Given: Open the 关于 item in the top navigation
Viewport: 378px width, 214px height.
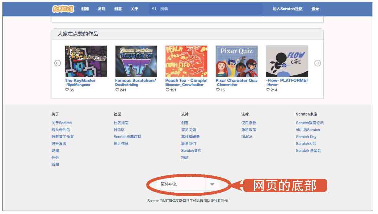Looking at the screenshot, I should [x=134, y=9].
